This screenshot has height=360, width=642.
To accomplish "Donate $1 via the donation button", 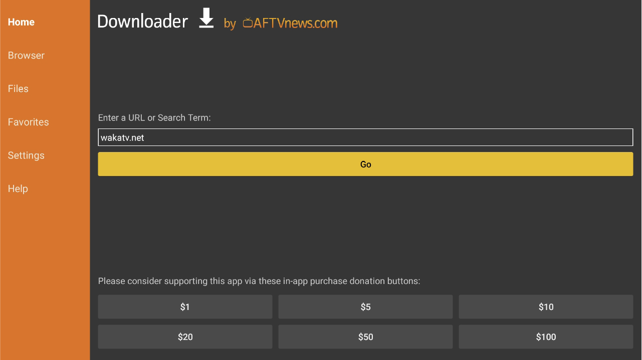I will click(x=185, y=306).
